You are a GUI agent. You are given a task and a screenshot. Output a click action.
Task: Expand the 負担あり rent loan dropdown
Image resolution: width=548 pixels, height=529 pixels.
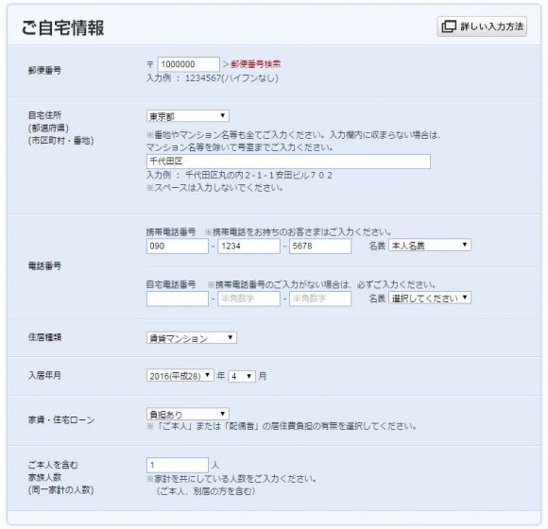[188, 414]
